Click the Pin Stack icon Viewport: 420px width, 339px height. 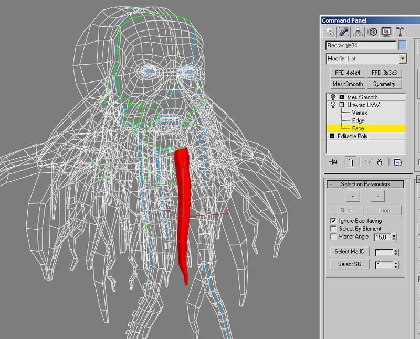pyautogui.click(x=333, y=162)
